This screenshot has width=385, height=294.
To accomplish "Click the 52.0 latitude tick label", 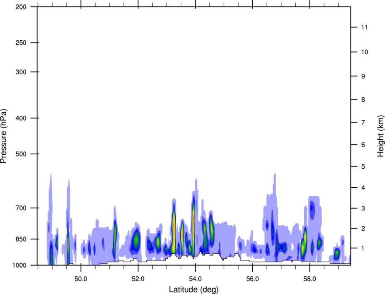I will (x=138, y=279).
